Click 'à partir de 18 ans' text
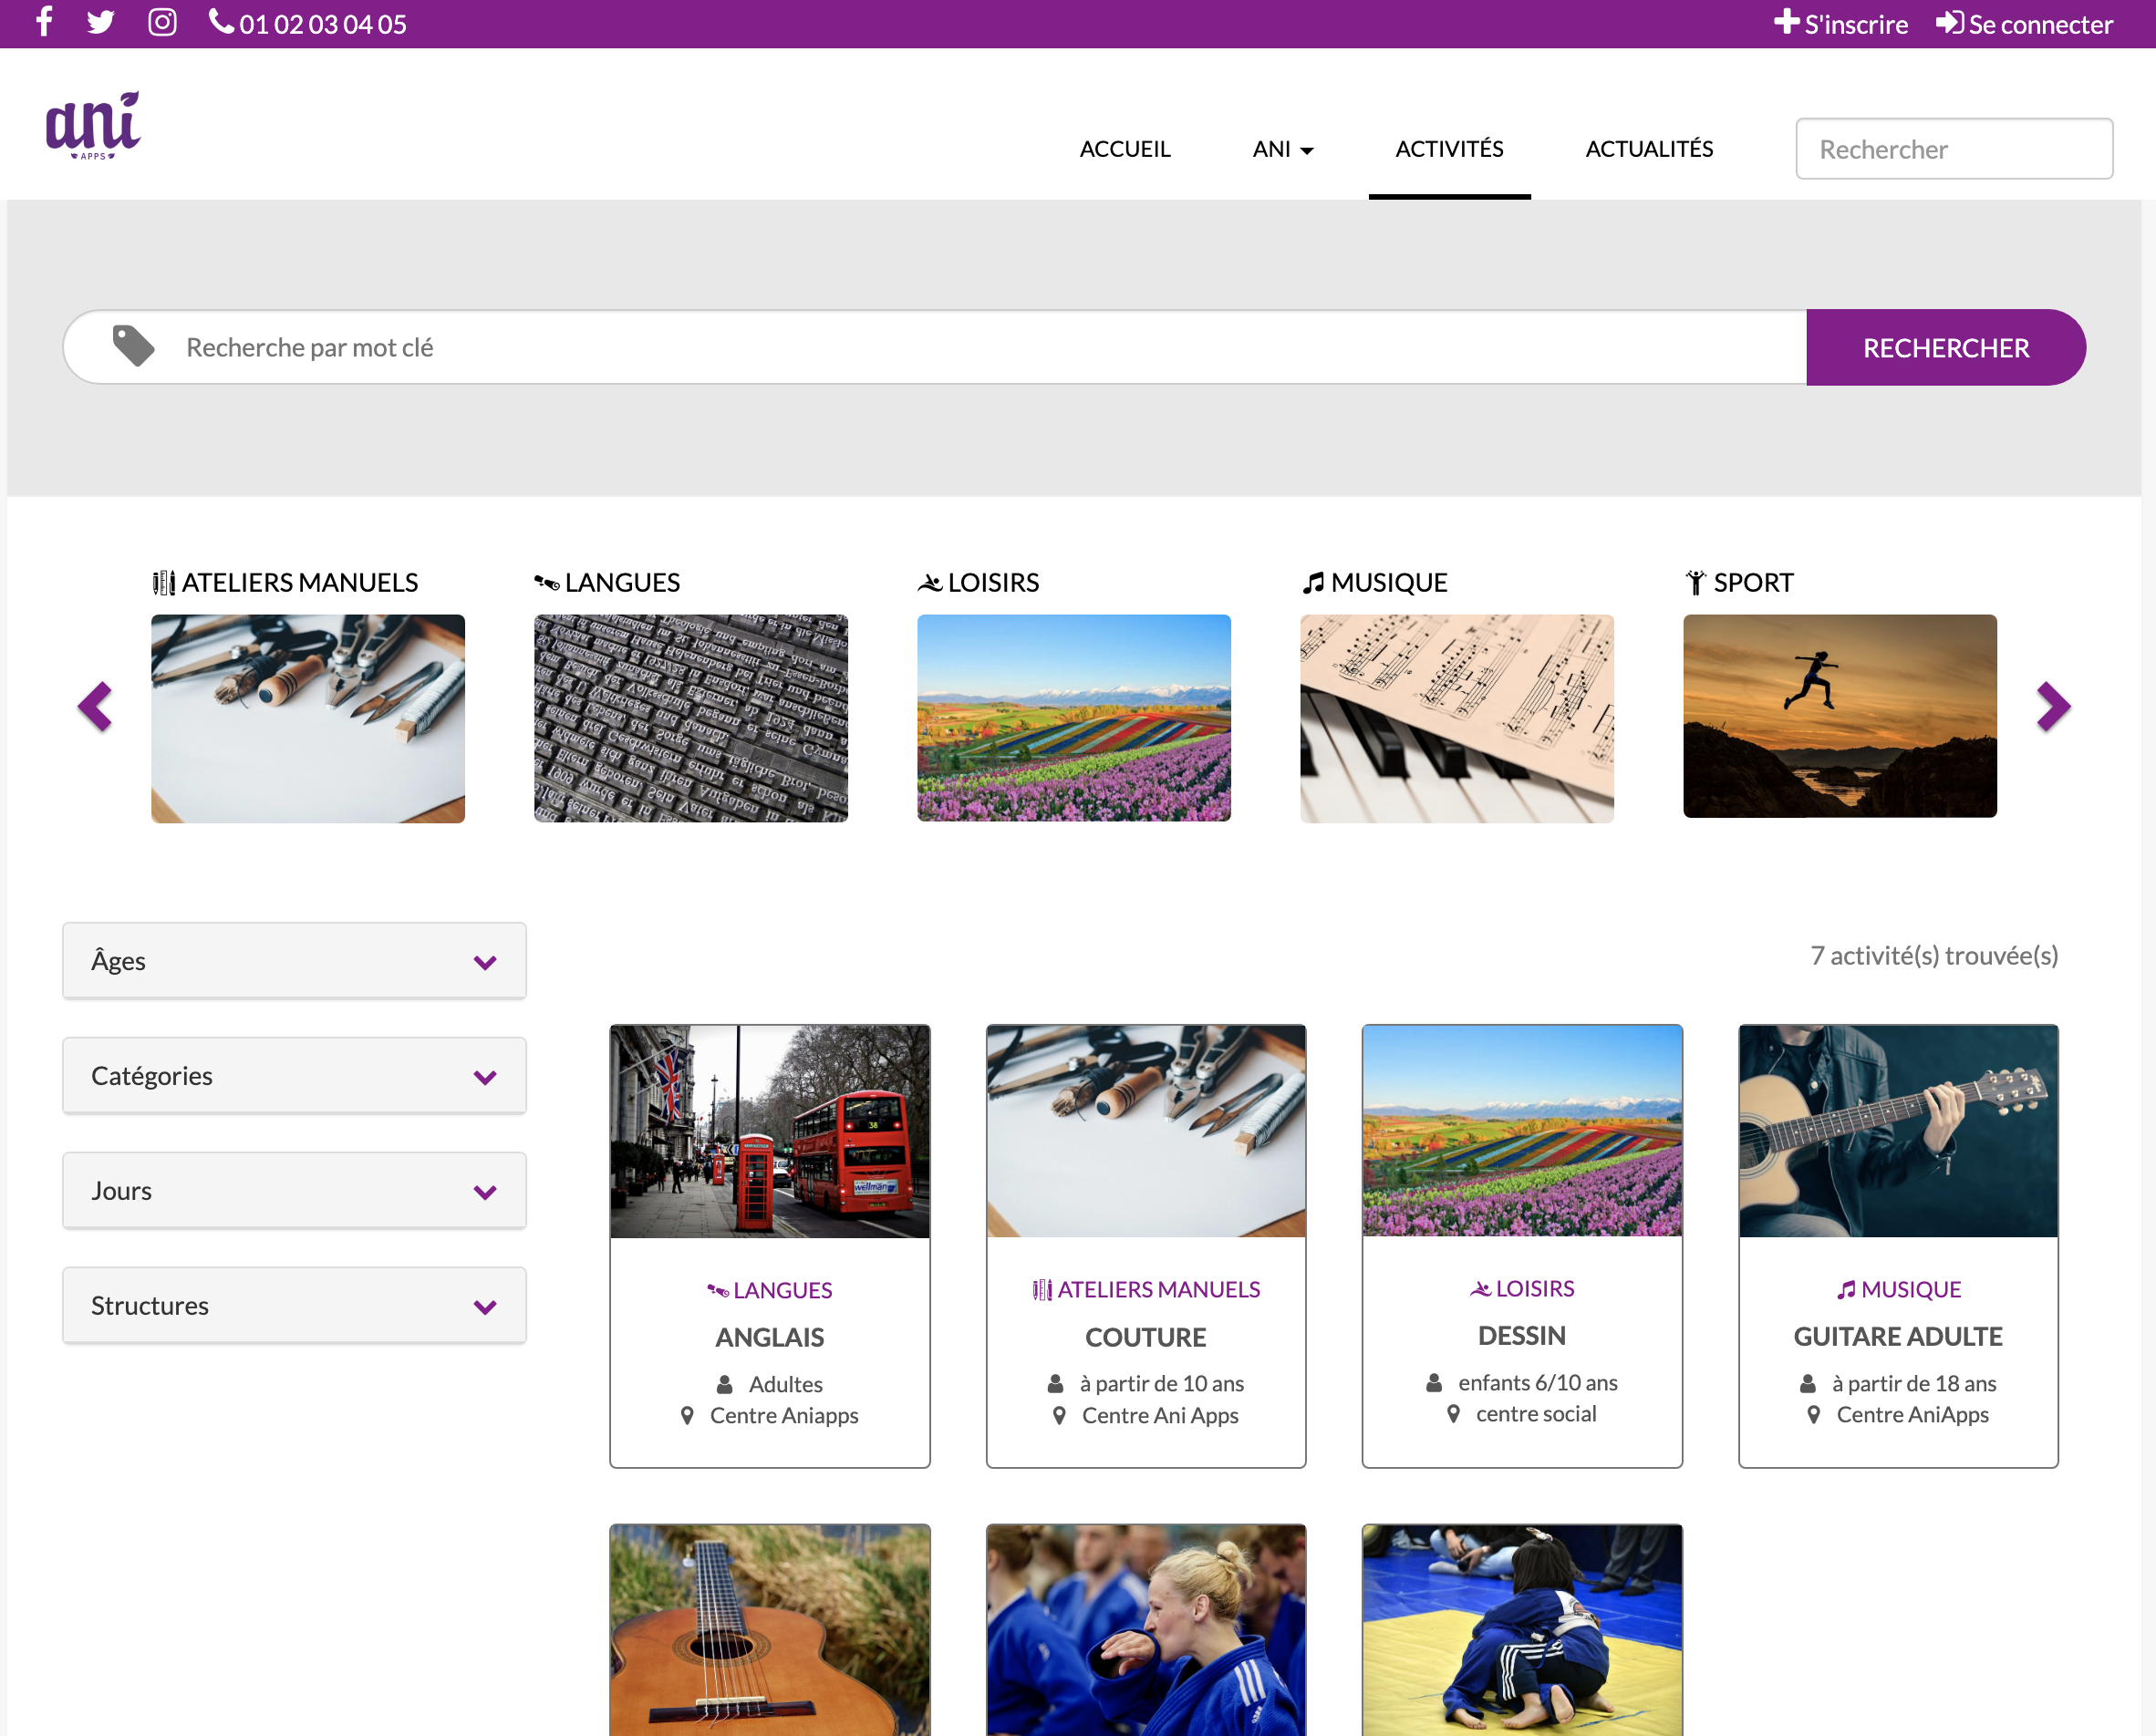Image resolution: width=2156 pixels, height=1736 pixels. [x=1914, y=1383]
